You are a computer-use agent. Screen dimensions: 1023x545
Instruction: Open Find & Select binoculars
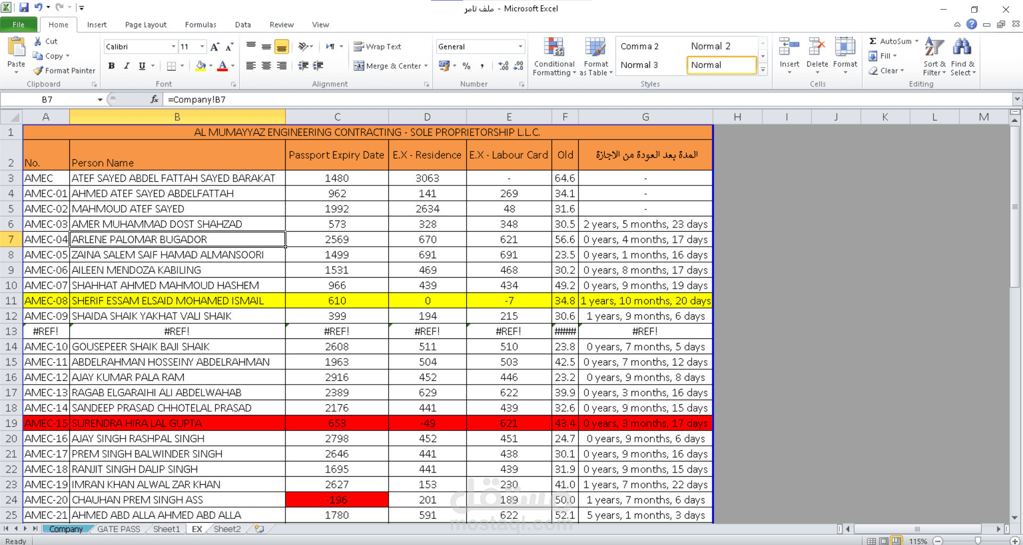[963, 57]
